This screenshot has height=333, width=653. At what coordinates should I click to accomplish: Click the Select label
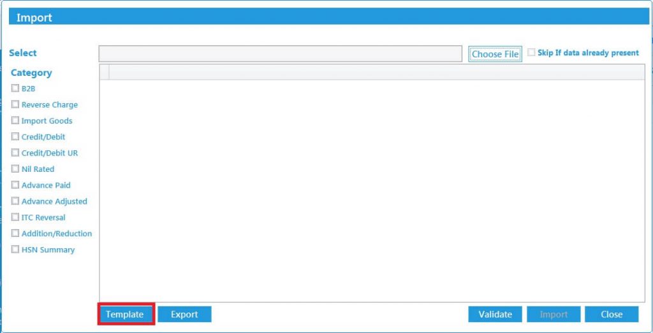tap(23, 53)
